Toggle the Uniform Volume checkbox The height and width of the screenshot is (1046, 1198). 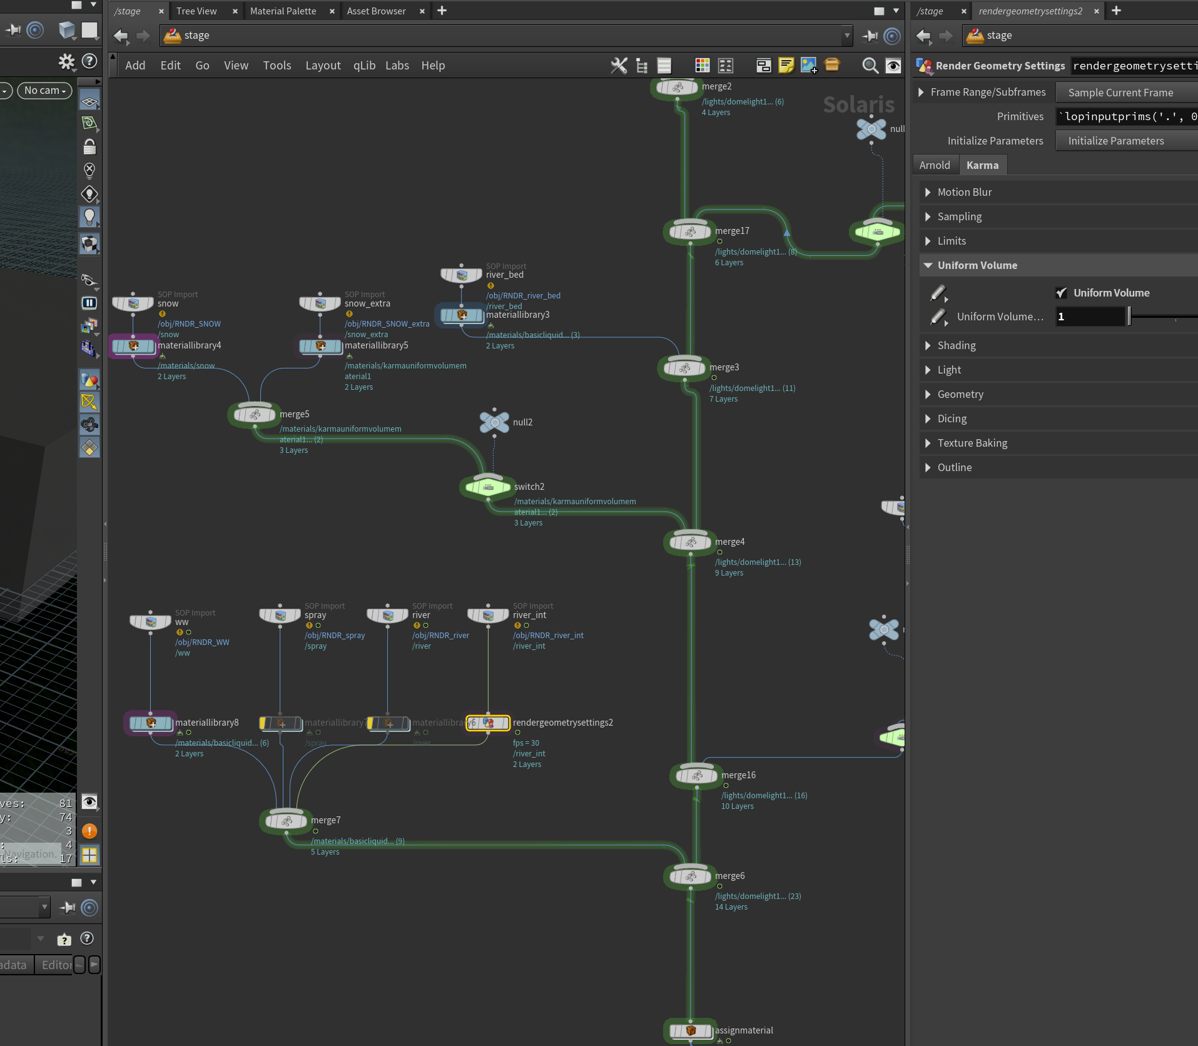click(1061, 293)
